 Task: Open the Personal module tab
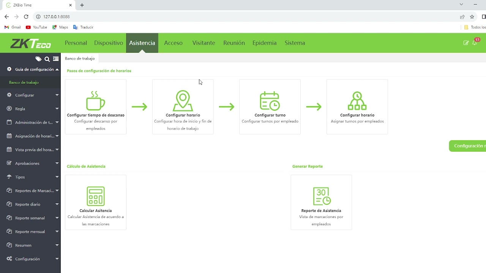click(76, 43)
